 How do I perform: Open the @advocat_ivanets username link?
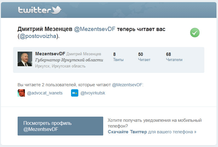[45, 93]
